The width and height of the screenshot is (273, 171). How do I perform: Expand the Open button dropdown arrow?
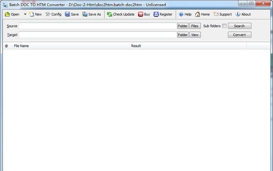pos(25,15)
